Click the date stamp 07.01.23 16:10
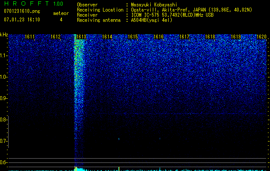 click(22, 20)
